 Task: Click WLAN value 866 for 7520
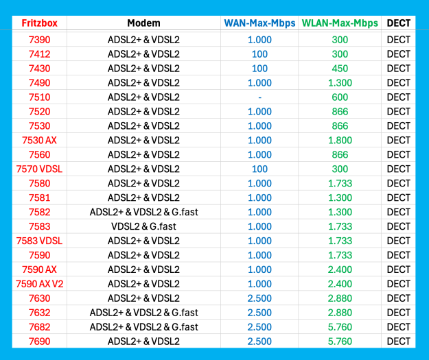[x=340, y=112]
